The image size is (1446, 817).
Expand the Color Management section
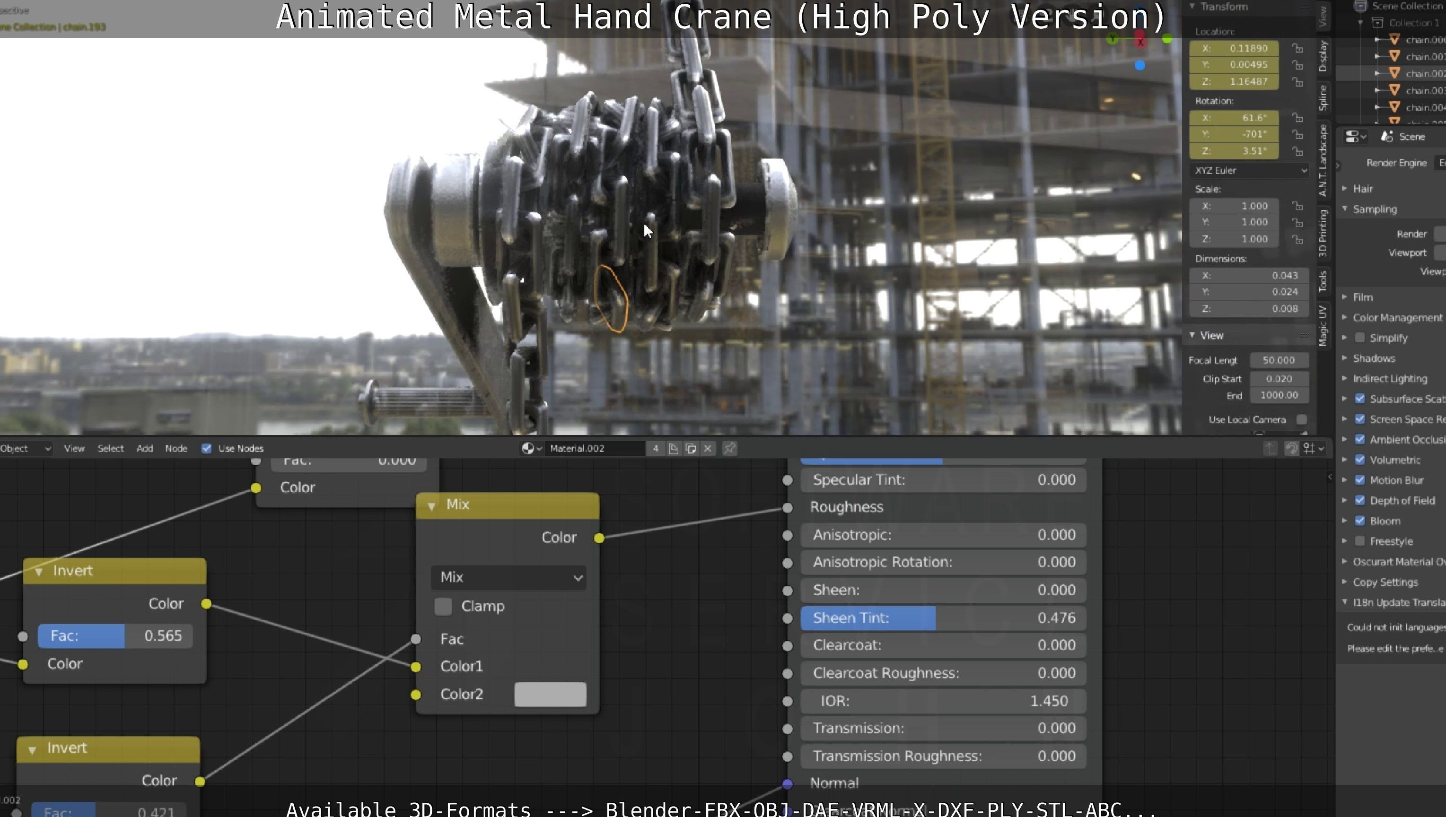point(1344,317)
